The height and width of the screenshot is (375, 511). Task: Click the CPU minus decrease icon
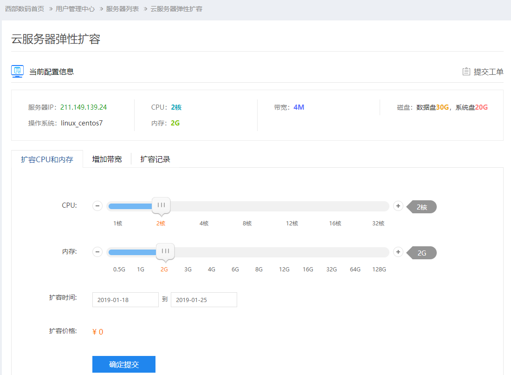(97, 206)
